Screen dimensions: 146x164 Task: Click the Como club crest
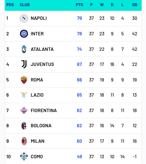tap(24, 156)
